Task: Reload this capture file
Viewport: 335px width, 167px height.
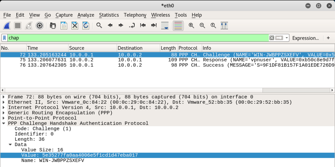Action: pos(86,26)
